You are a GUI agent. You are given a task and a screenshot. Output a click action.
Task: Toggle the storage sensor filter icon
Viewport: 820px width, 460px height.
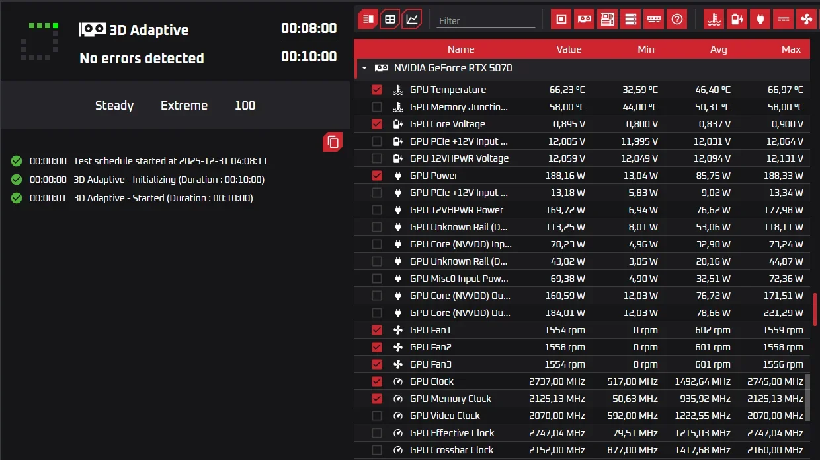630,19
